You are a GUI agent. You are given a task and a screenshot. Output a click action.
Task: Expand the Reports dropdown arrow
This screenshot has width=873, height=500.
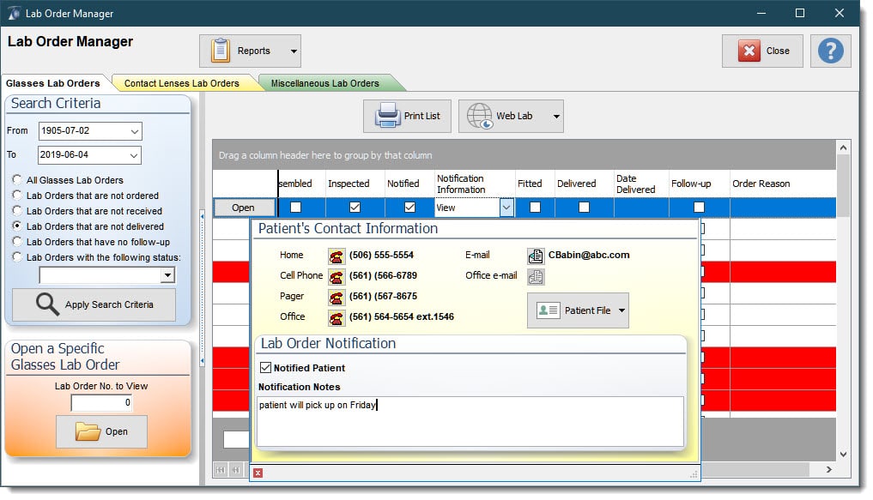click(294, 51)
